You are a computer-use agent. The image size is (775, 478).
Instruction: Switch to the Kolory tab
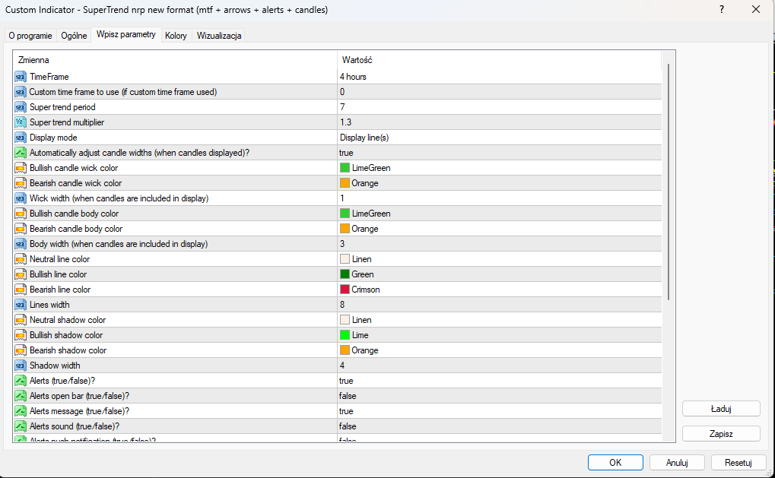pyautogui.click(x=176, y=36)
